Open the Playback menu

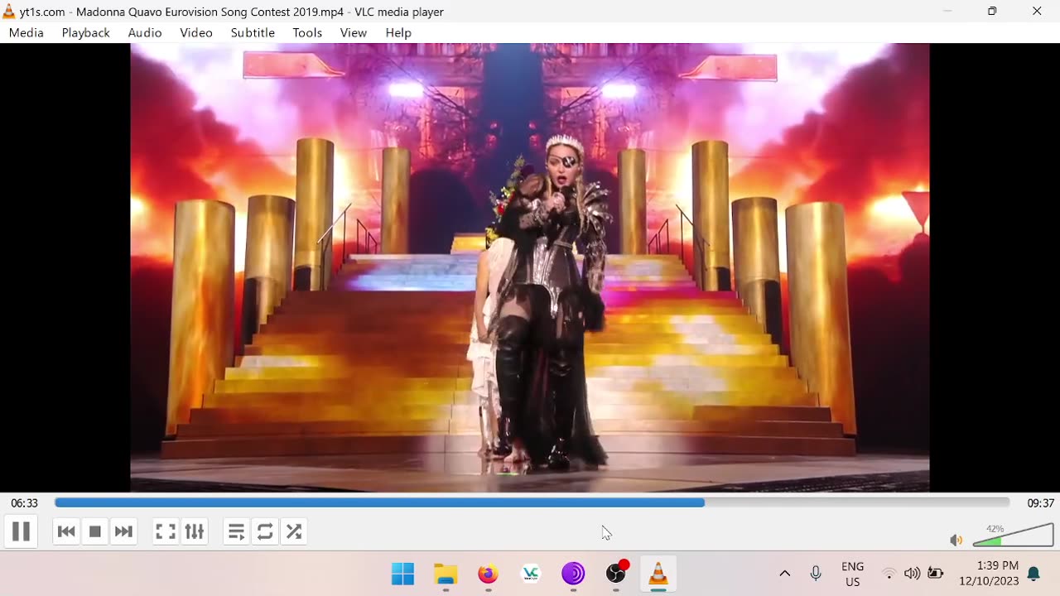(86, 32)
